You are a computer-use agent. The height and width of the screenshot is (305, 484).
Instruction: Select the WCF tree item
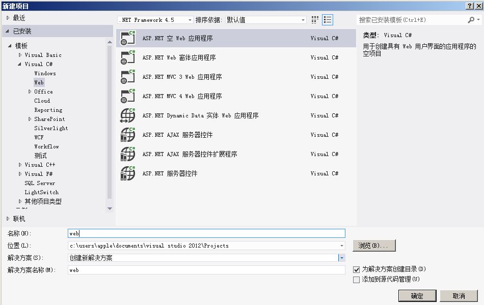[39, 137]
